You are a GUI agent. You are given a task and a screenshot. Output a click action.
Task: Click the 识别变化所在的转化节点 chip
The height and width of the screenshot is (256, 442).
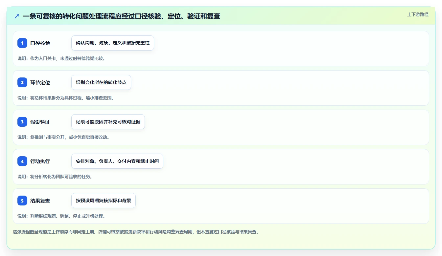[101, 82]
